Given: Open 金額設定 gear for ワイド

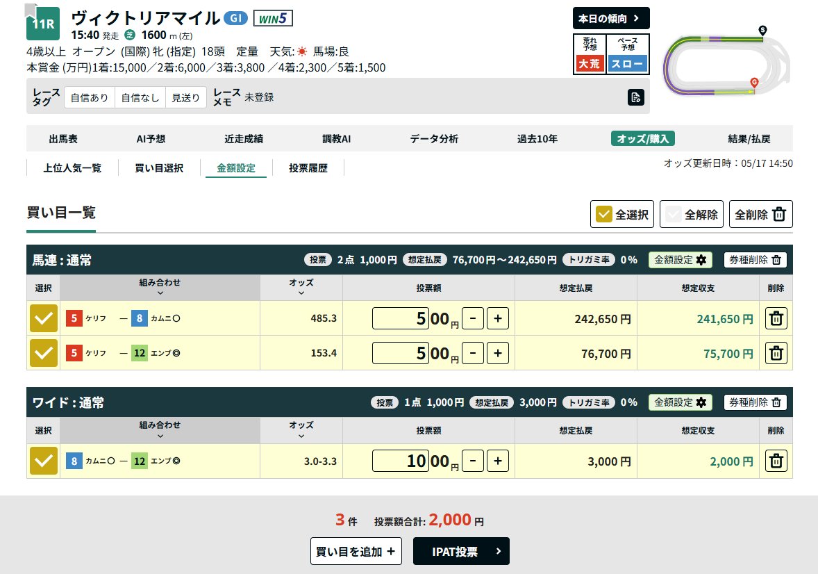Looking at the screenshot, I should [x=680, y=402].
